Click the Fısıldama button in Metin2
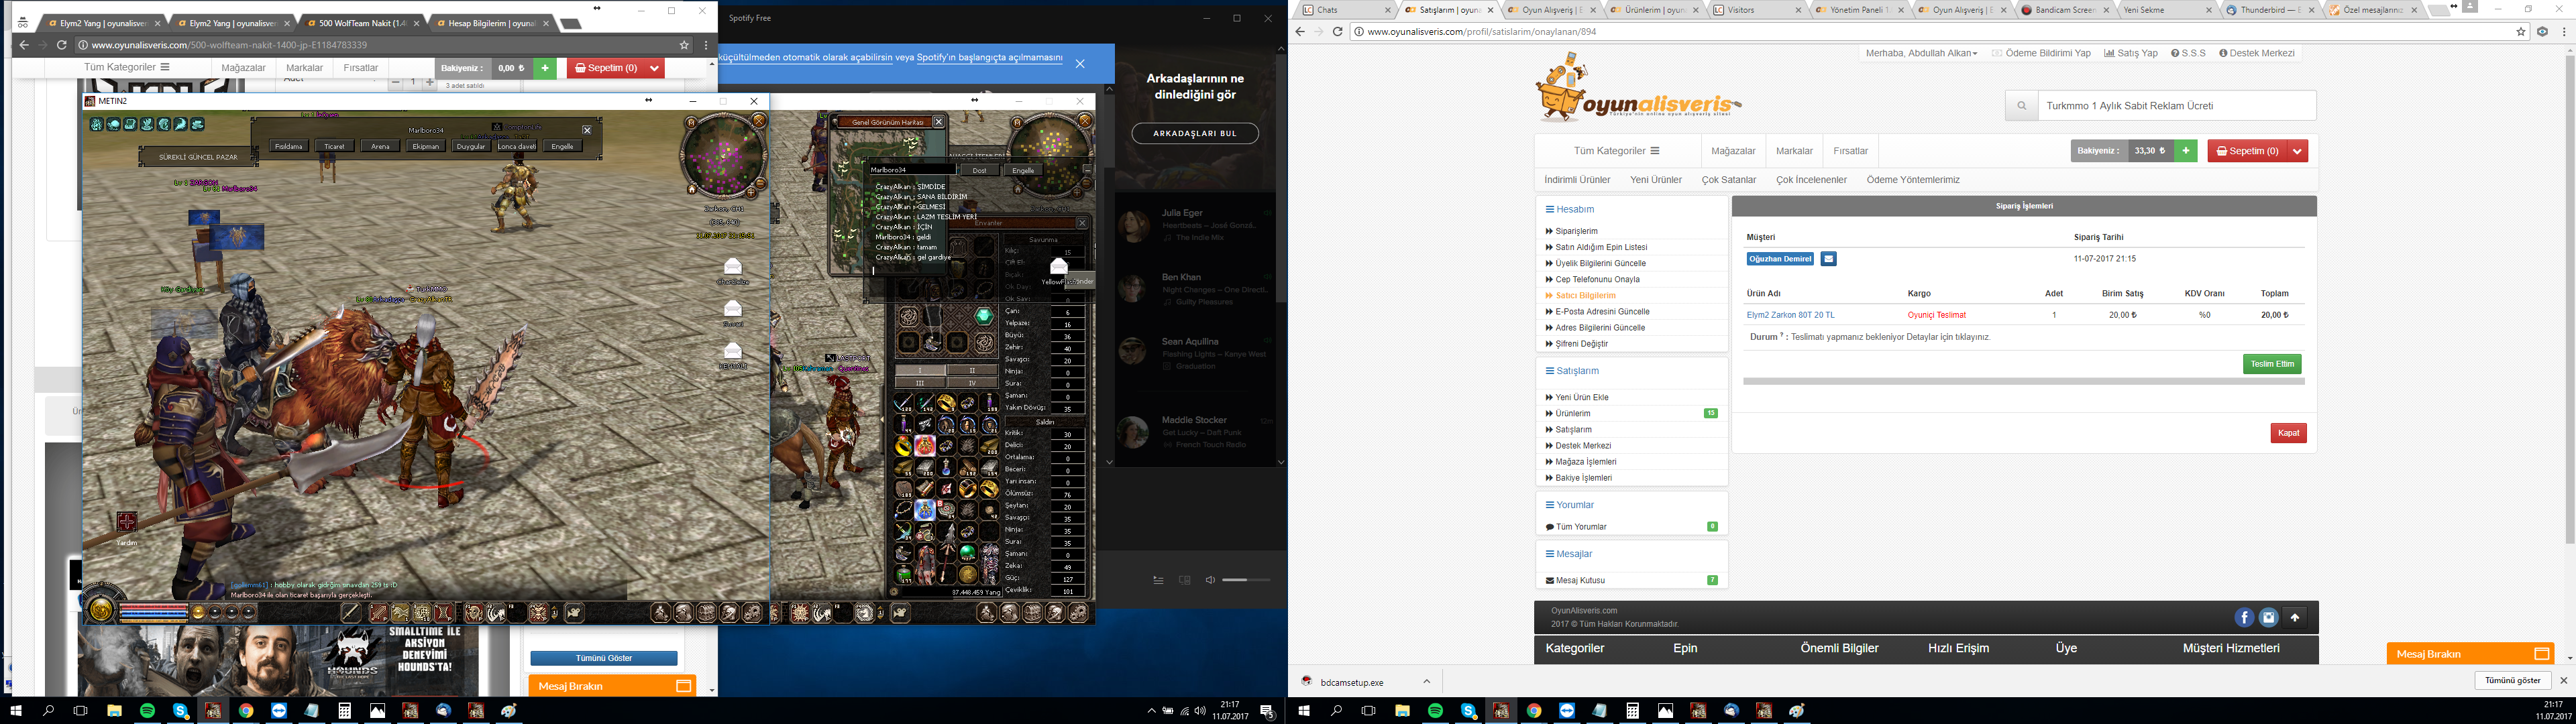 click(x=289, y=146)
